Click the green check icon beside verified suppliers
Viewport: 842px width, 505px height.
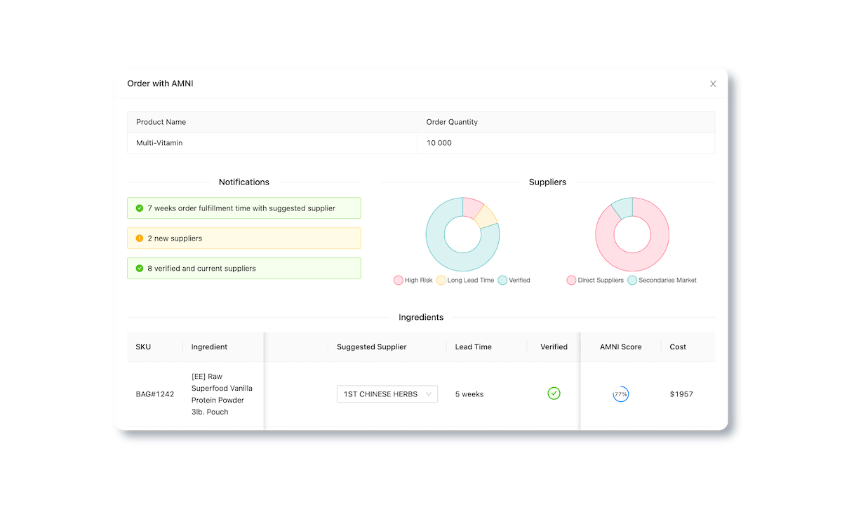[x=140, y=269]
